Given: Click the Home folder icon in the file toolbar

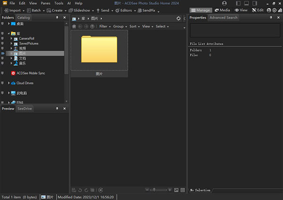Looking at the screenshot, I should point(74,26).
